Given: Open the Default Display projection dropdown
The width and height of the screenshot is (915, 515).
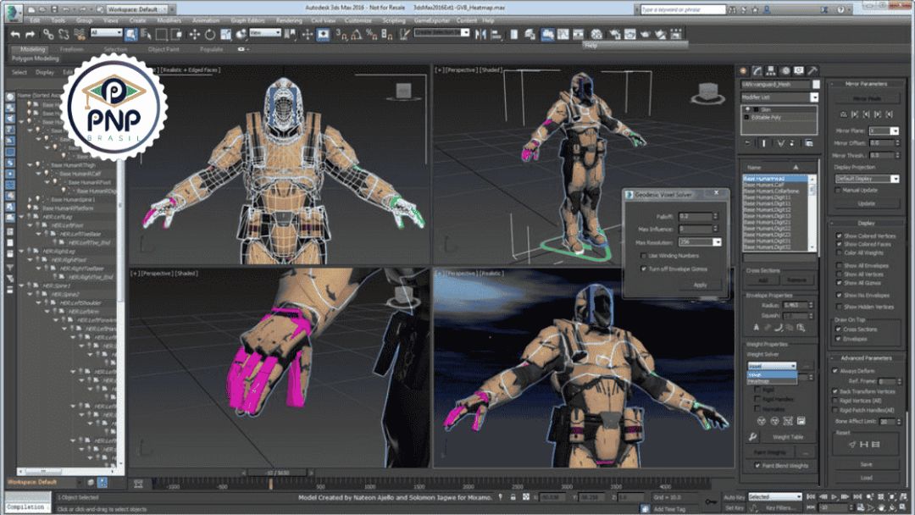Looking at the screenshot, I should [894, 179].
